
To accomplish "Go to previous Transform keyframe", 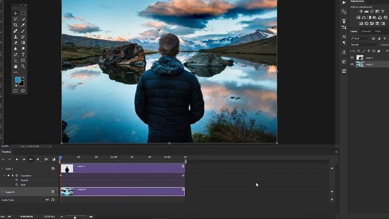I will coord(4,176).
